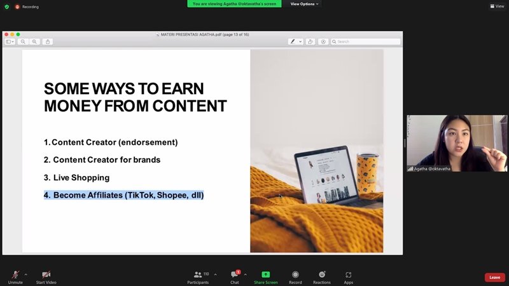509x286 pixels.
Task: Click the screen-viewing green banner
Action: pyautogui.click(x=234, y=4)
